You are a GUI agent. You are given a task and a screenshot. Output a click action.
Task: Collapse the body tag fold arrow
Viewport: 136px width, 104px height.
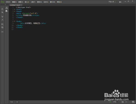pos(15,21)
